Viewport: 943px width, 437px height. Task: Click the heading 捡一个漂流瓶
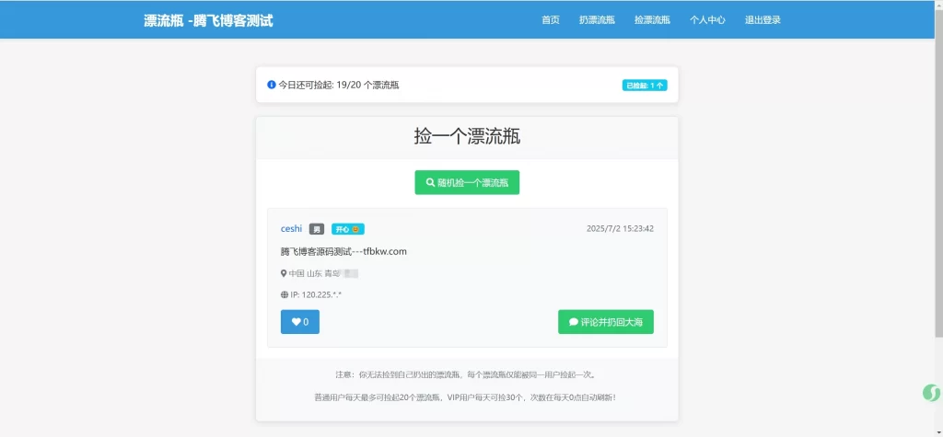point(467,136)
